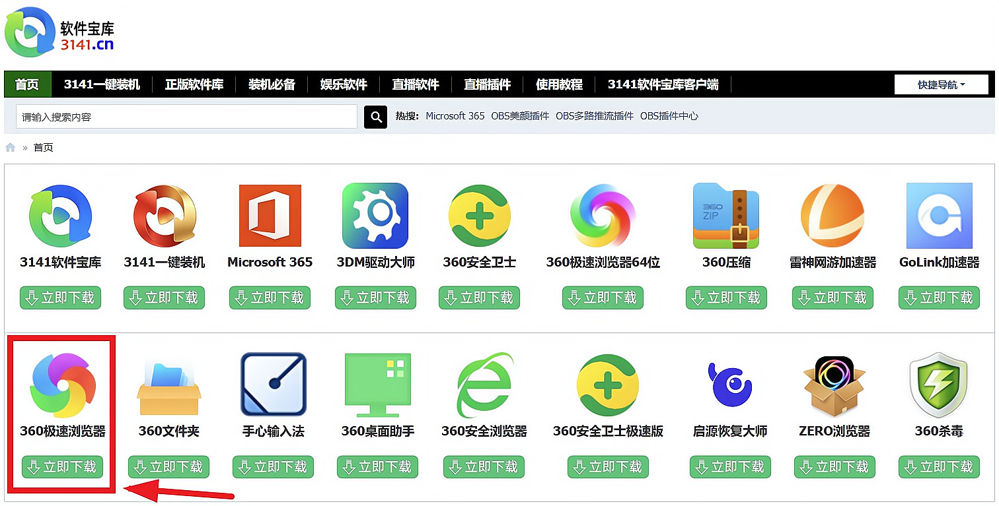
Task: Open the OBS美颜插件 hot search link
Action: pyautogui.click(x=520, y=116)
